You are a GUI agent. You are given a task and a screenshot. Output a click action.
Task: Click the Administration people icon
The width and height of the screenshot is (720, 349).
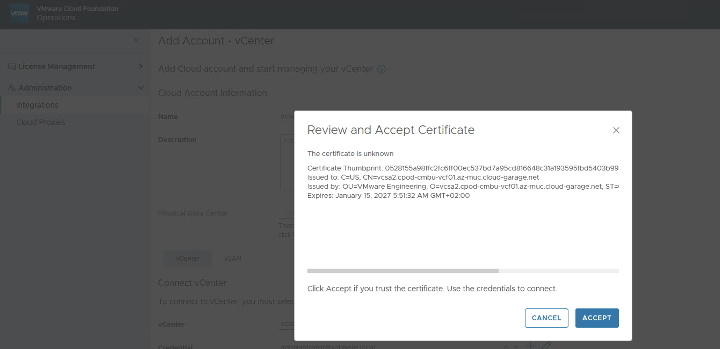coord(12,88)
